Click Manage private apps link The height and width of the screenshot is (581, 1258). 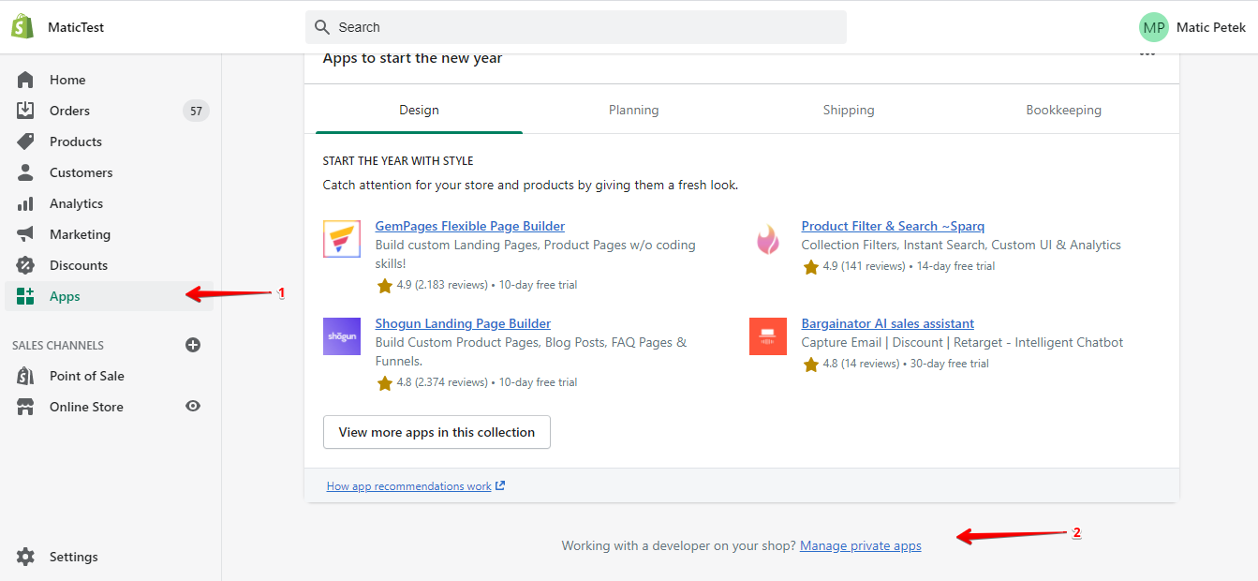(x=861, y=545)
